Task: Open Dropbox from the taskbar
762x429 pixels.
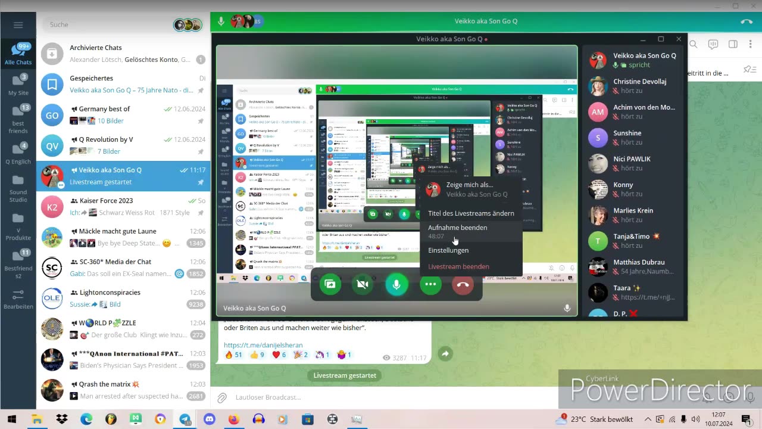Action: [62, 419]
